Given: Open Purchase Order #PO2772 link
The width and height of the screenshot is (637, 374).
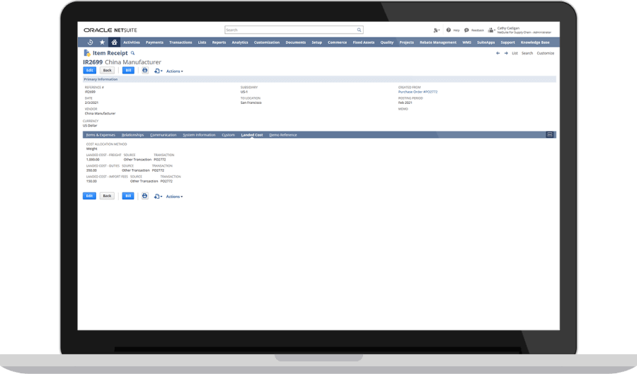Looking at the screenshot, I should click(418, 92).
